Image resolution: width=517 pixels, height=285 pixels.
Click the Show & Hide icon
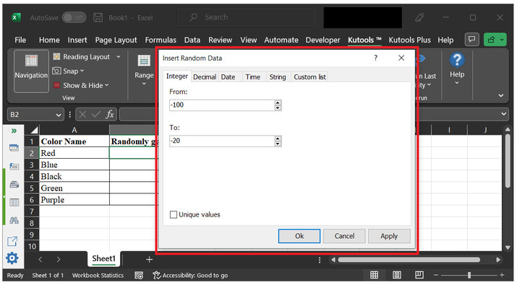tap(56, 85)
